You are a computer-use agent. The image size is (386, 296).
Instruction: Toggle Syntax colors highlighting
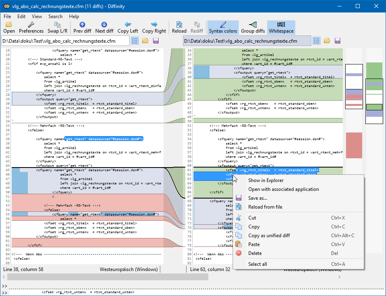click(223, 27)
